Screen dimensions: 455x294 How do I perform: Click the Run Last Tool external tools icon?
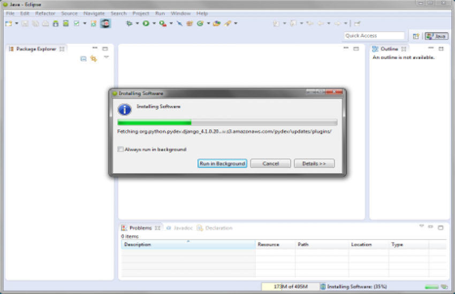(x=163, y=24)
